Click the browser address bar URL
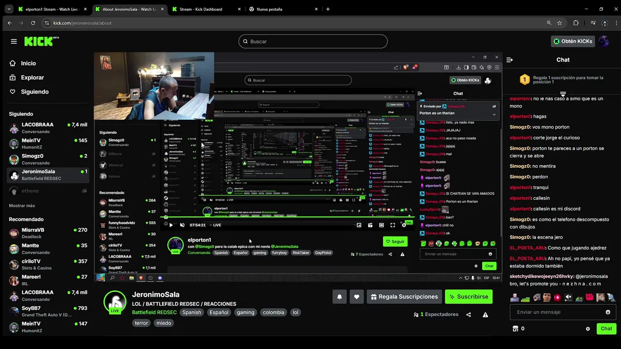Viewport: 621px width, 349px height. point(82,23)
